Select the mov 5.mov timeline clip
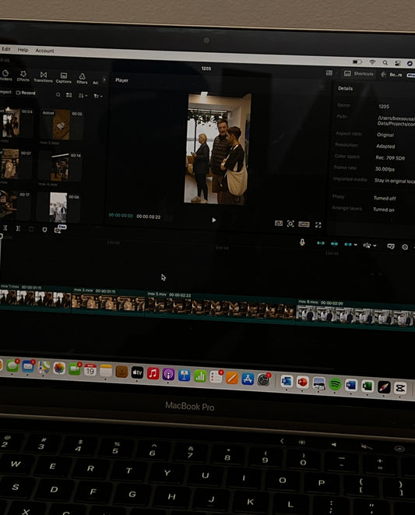The height and width of the screenshot is (515, 415). [x=220, y=305]
